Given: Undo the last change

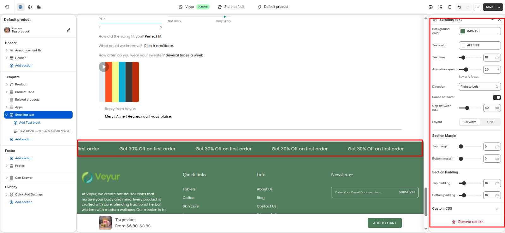Looking at the screenshot, I should (x=459, y=7).
